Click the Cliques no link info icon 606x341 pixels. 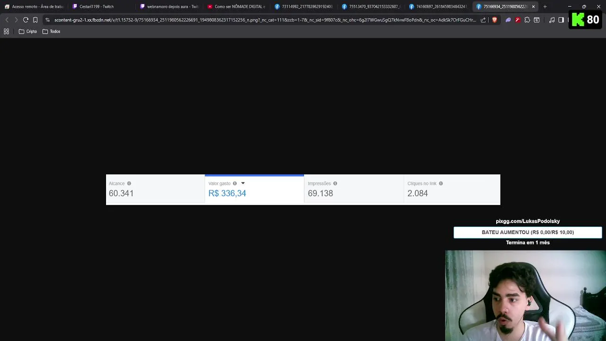[441, 183]
